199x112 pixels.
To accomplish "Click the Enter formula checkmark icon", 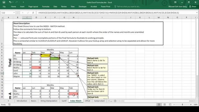I will pos(28,13).
